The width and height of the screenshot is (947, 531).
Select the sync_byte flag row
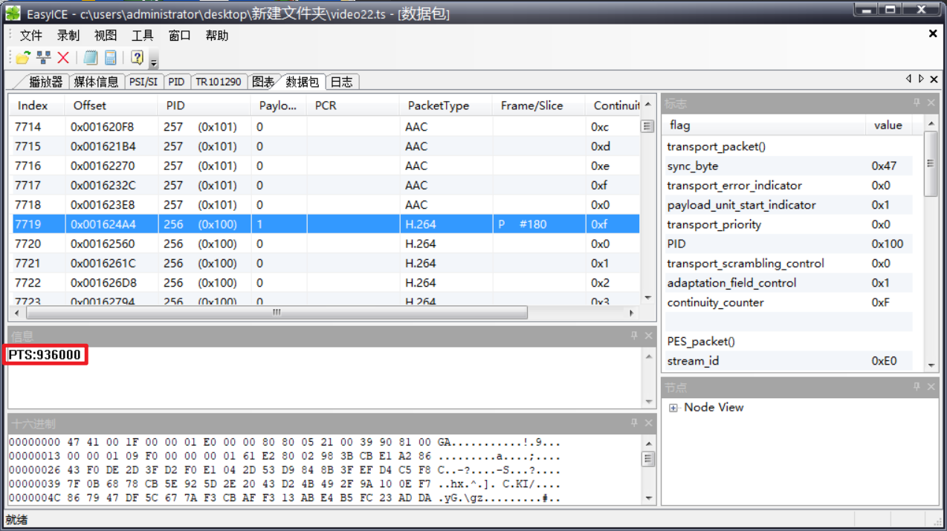788,166
